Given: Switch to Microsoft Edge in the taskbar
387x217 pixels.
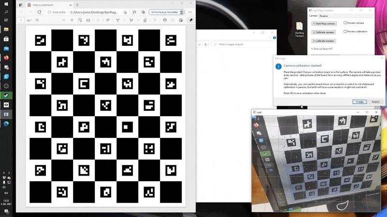Looking at the screenshot, I should pyautogui.click(x=6, y=124).
